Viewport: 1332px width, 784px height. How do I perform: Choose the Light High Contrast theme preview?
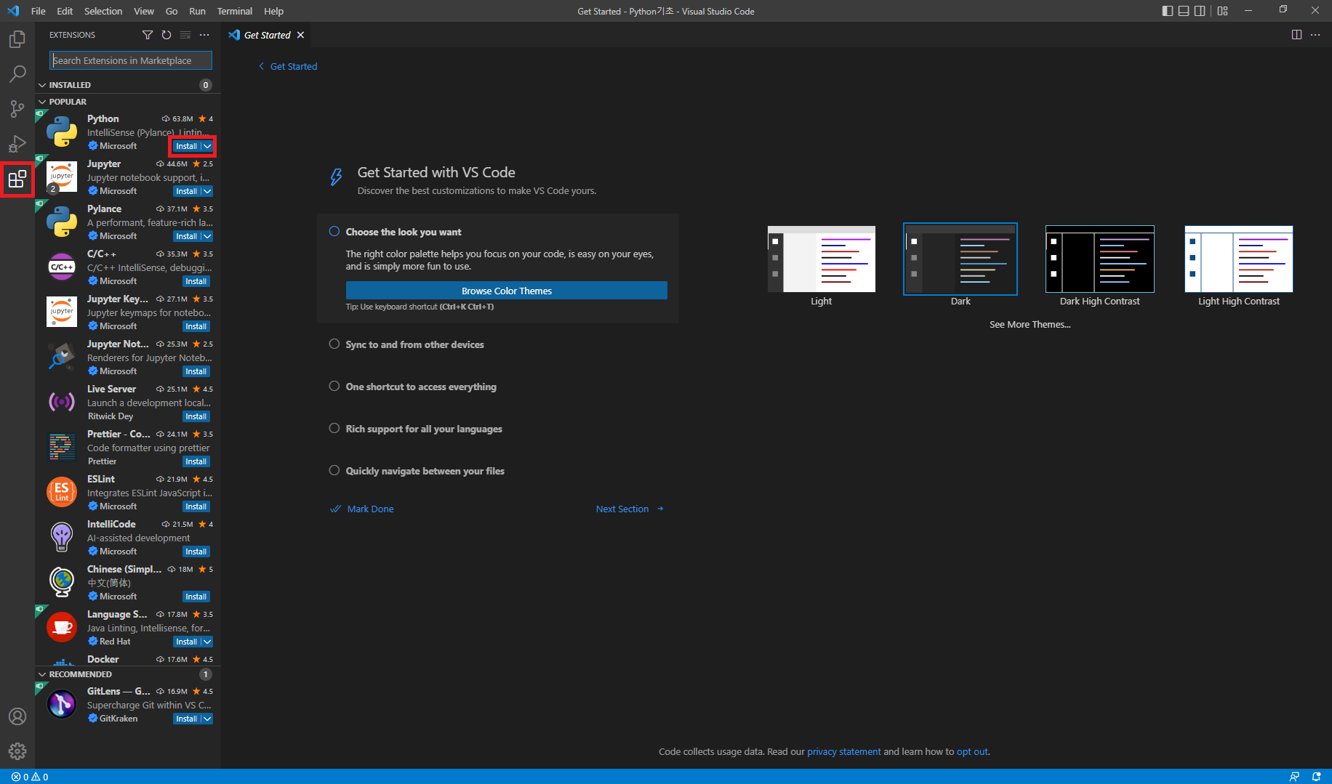[1239, 259]
